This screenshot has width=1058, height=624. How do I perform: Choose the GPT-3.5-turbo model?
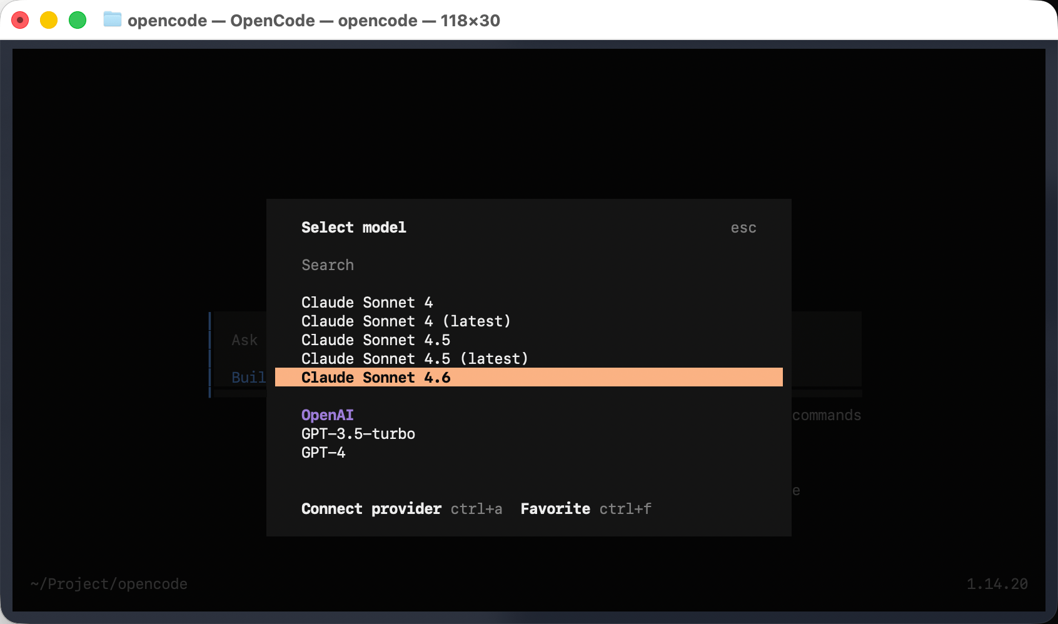(529, 434)
